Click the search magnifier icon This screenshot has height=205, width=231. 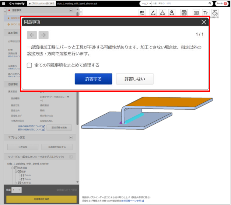210,4
